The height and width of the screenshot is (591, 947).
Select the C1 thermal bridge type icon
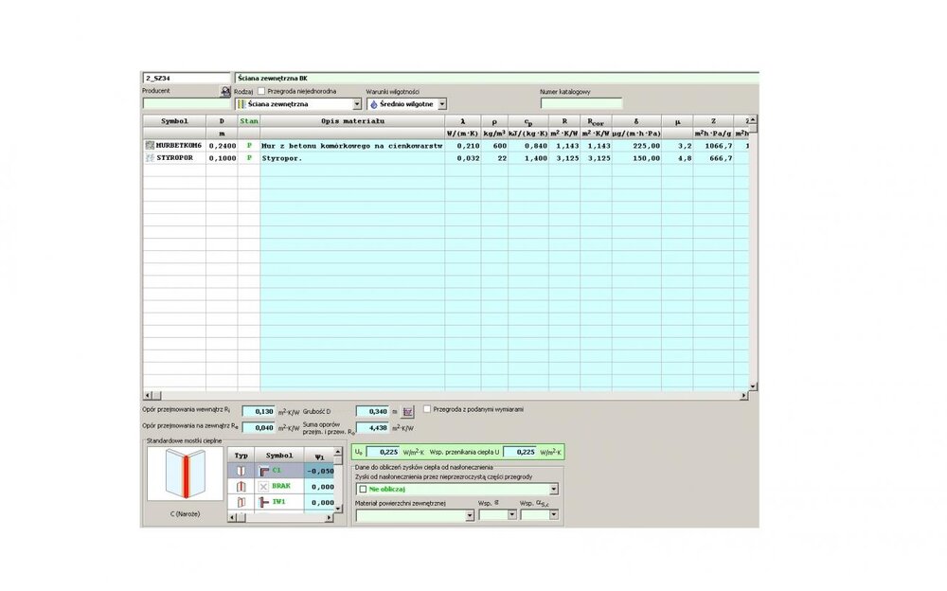pos(241,471)
